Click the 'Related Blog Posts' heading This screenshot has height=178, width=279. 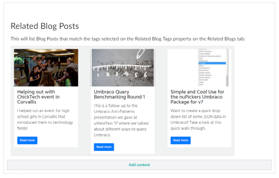click(45, 26)
